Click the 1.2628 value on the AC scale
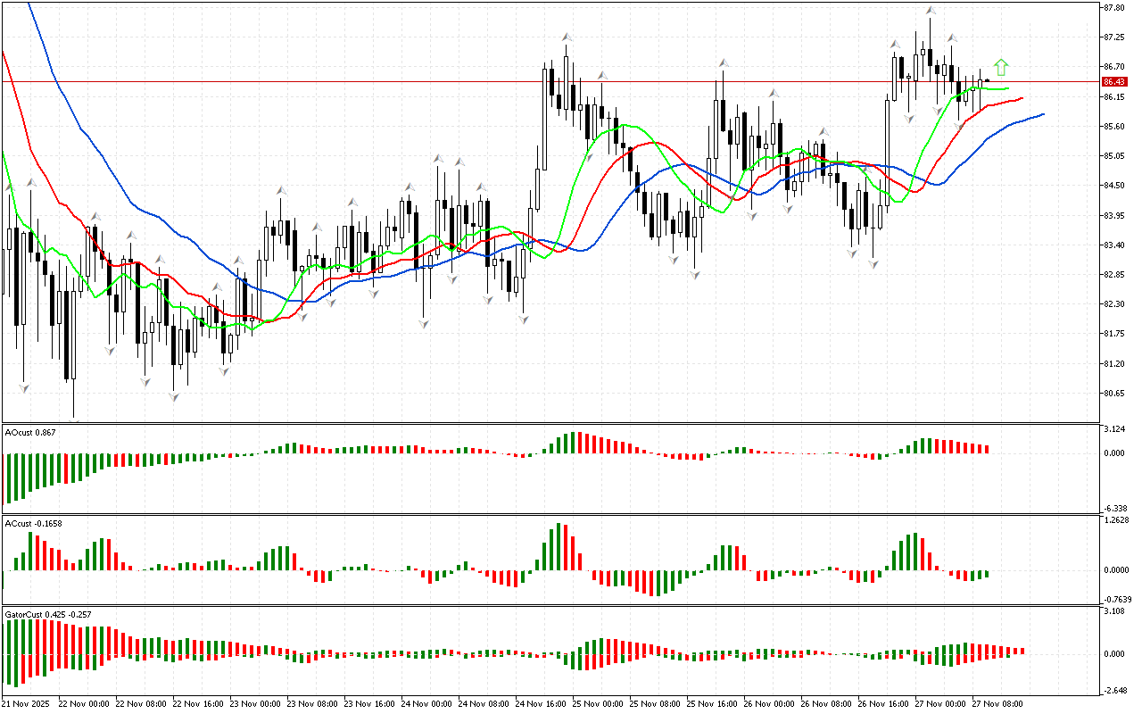The height and width of the screenshot is (714, 1142). click(x=1115, y=519)
